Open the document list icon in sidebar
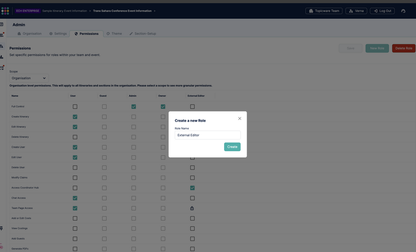 (x=2, y=24)
